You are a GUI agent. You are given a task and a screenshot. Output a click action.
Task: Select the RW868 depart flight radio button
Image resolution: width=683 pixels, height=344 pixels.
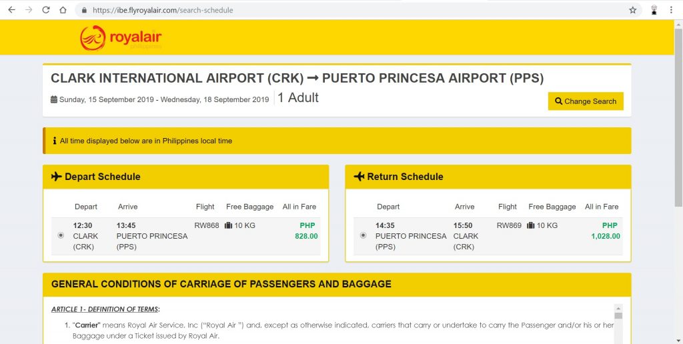pyautogui.click(x=61, y=235)
